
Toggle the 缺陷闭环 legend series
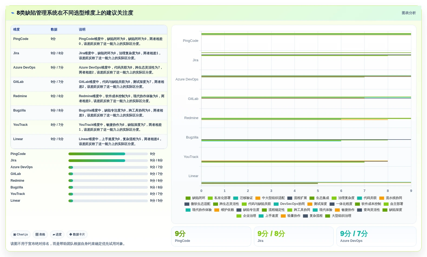196,198
